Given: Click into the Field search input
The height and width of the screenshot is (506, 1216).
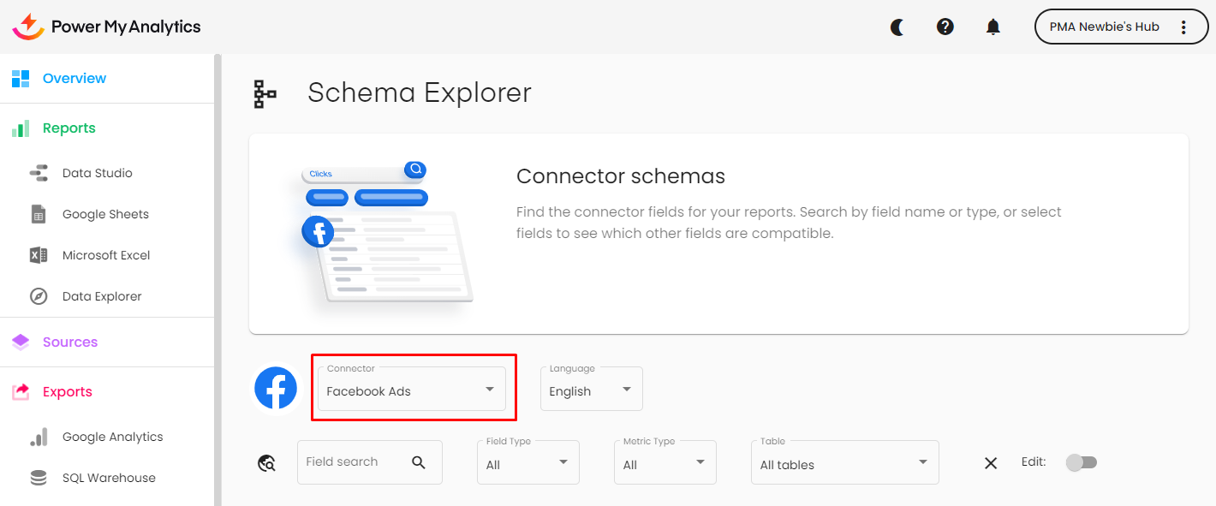Looking at the screenshot, I should (x=351, y=462).
